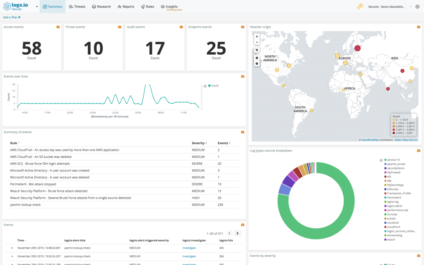Switch to the Summary tab
424x265 pixels.
(53, 7)
